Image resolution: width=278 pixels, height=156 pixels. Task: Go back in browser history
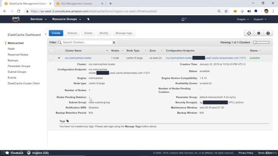5,11
